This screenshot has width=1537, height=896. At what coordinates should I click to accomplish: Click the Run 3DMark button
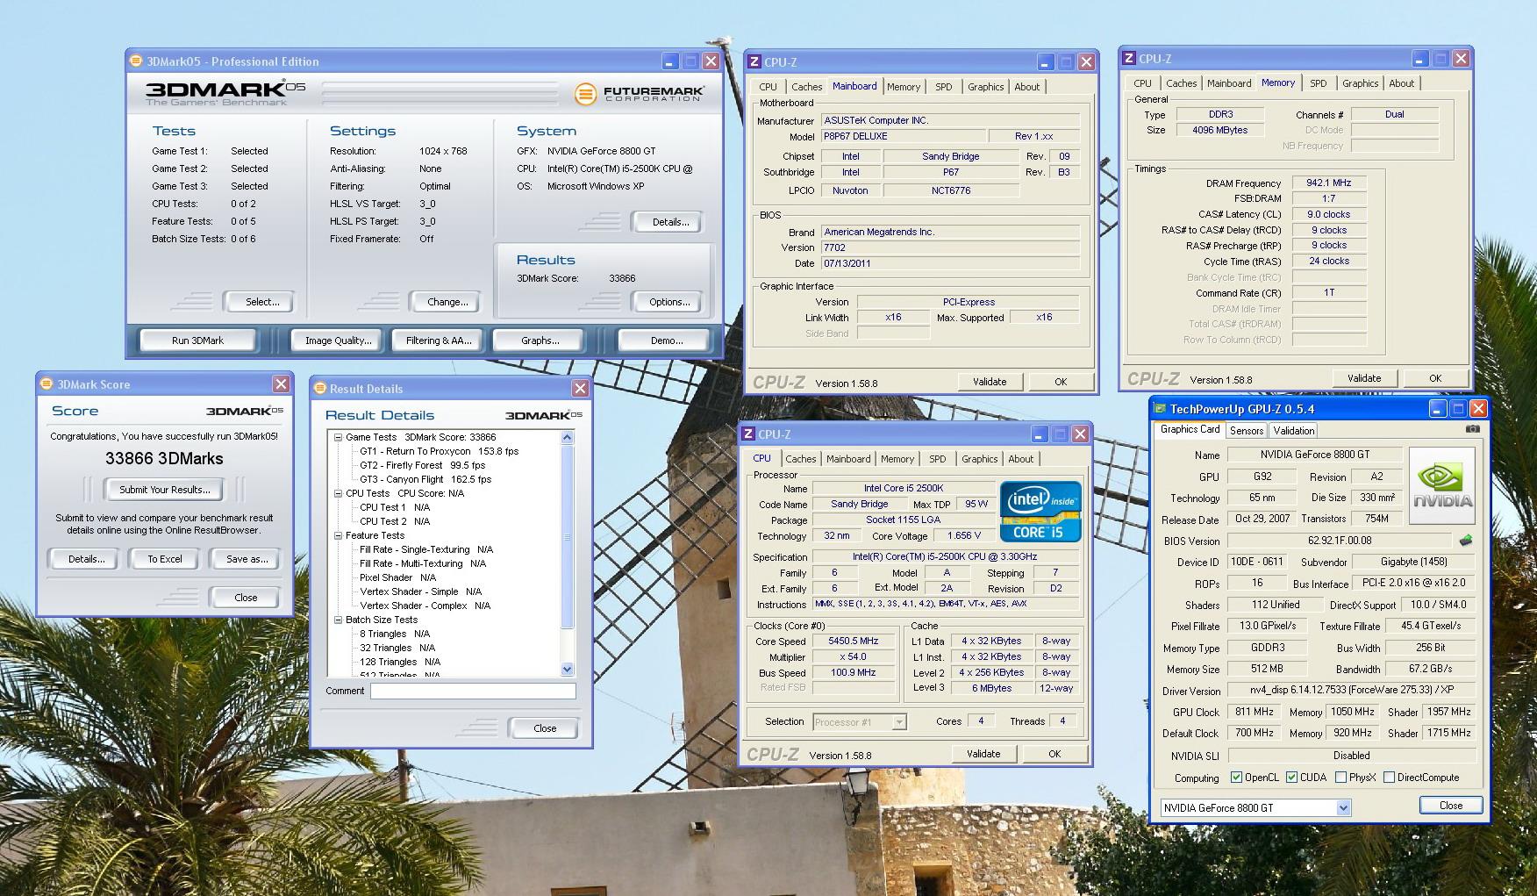(197, 340)
